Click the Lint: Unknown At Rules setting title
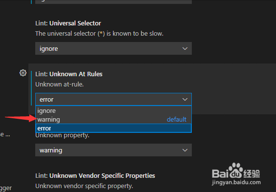The width and height of the screenshot is (276, 192). (69, 74)
